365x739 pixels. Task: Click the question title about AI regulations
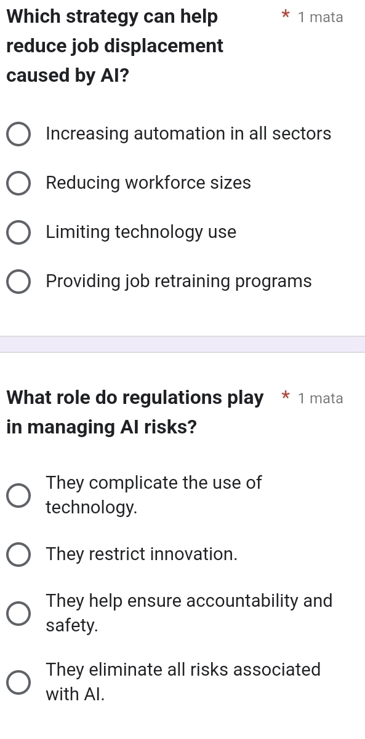point(135,412)
